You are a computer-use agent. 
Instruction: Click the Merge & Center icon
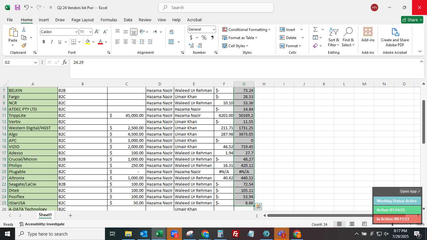click(171, 42)
